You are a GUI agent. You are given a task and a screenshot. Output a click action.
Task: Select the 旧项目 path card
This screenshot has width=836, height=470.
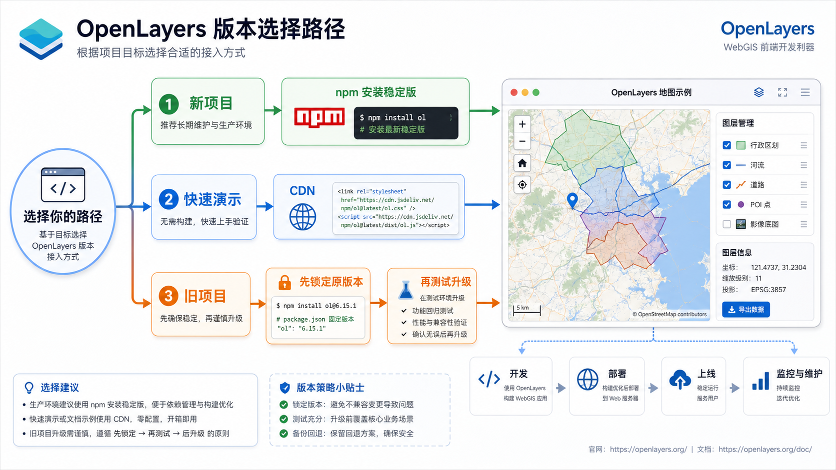tap(201, 304)
